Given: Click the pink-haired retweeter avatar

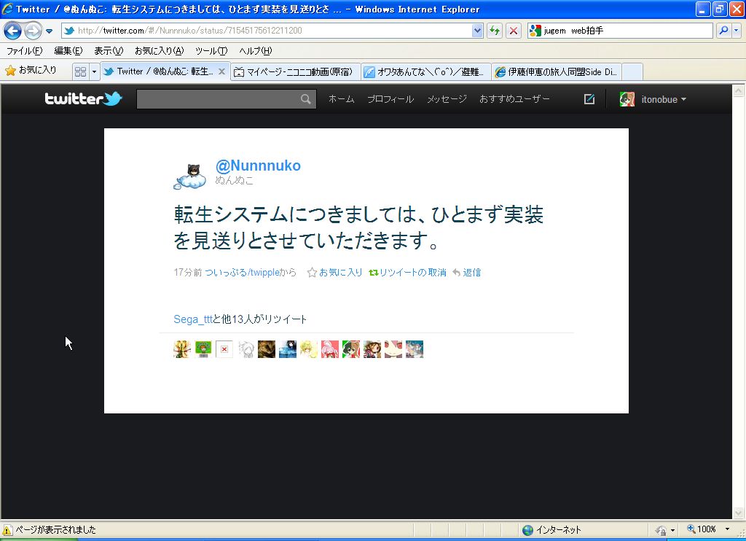Looking at the screenshot, I should tap(330, 349).
